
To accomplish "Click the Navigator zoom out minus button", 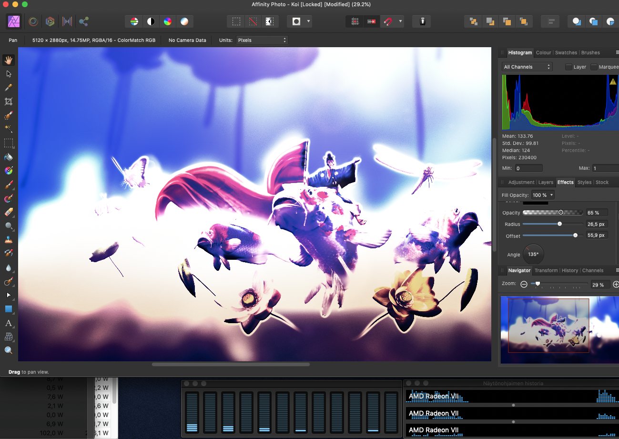I will tap(524, 284).
